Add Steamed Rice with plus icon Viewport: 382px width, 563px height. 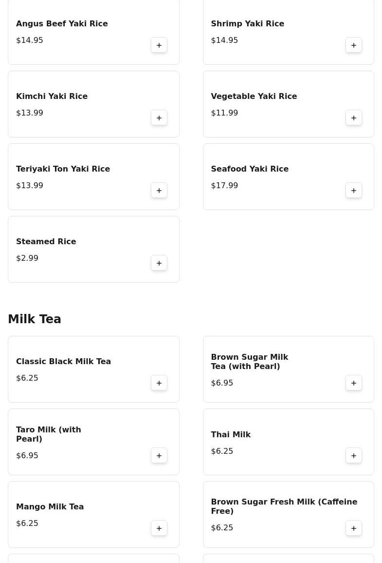(x=159, y=263)
